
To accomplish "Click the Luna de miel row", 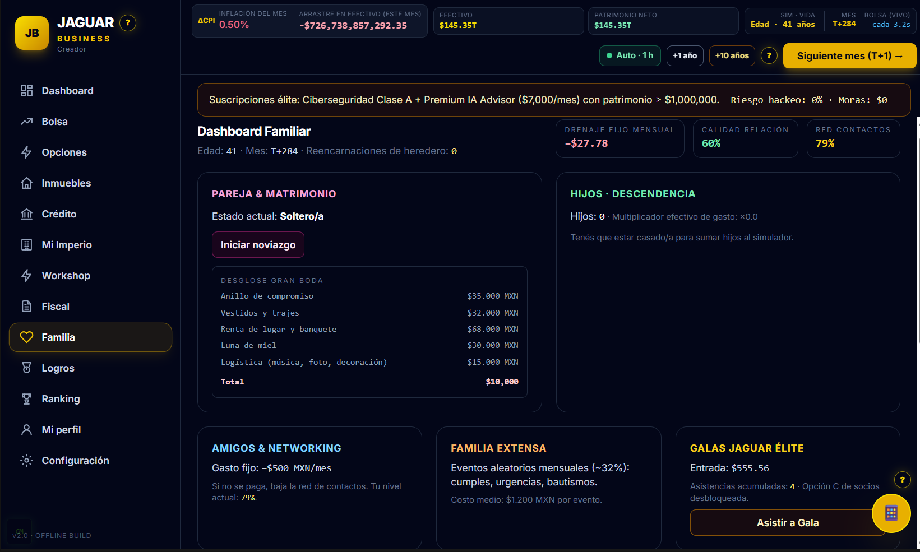I will (x=369, y=346).
